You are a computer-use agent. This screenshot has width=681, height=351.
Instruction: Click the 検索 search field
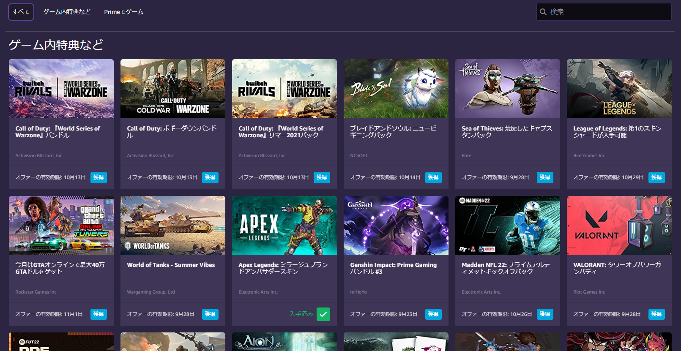(x=604, y=12)
